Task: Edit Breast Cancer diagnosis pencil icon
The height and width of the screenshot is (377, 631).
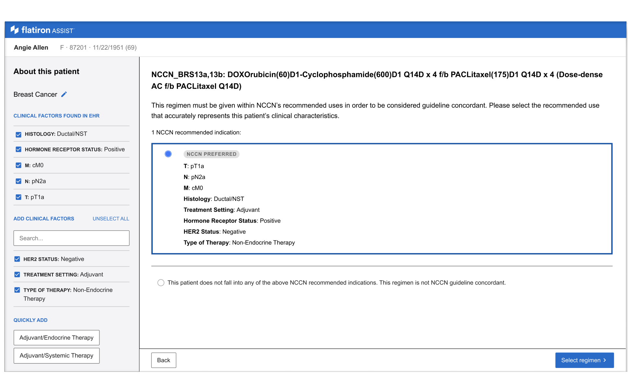Action: [x=64, y=94]
